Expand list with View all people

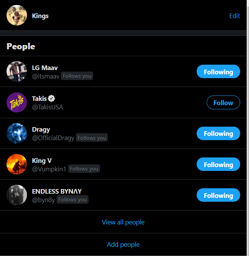click(x=123, y=222)
